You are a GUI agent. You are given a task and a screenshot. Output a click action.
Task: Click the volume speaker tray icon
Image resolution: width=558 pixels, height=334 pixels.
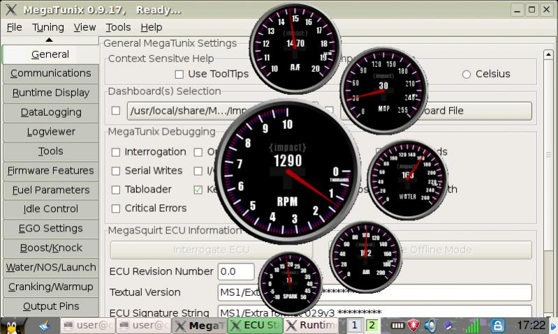tap(431, 326)
